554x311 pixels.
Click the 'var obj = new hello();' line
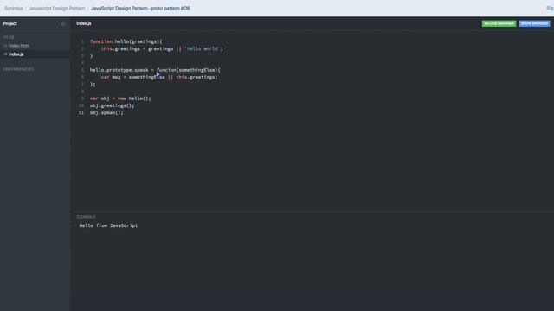click(x=120, y=98)
